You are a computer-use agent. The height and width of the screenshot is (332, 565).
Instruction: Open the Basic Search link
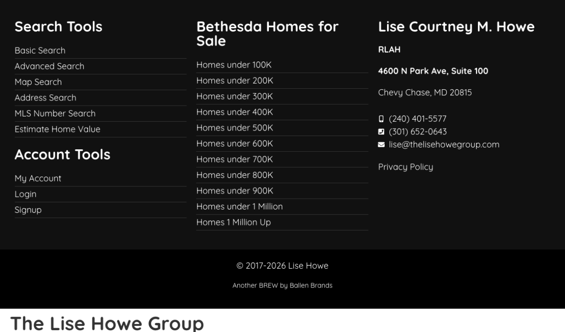40,50
